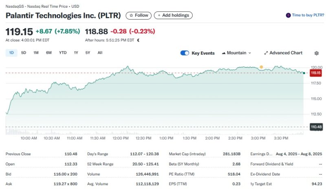Click the plus icon in Add holdings

(159, 15)
